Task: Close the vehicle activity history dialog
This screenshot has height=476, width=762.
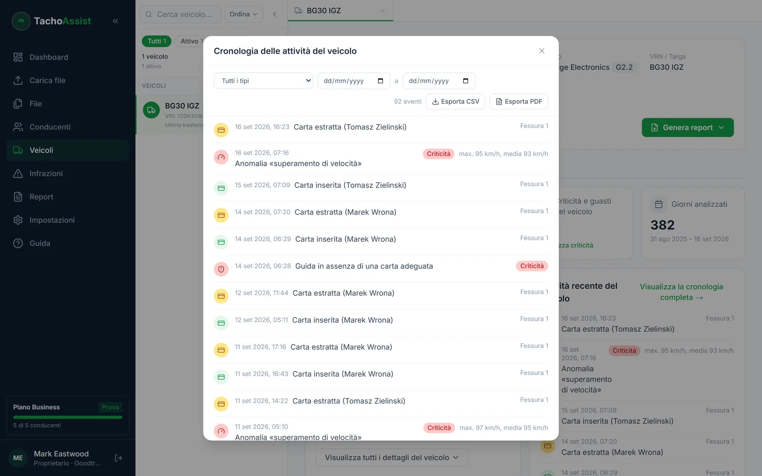Action: coord(541,51)
